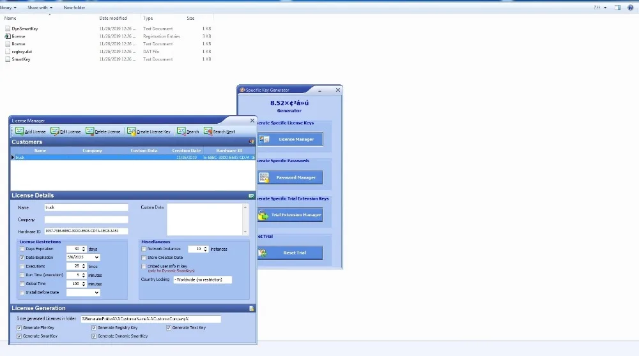Uncheck the Generate Registry Key checkbox

coord(94,327)
